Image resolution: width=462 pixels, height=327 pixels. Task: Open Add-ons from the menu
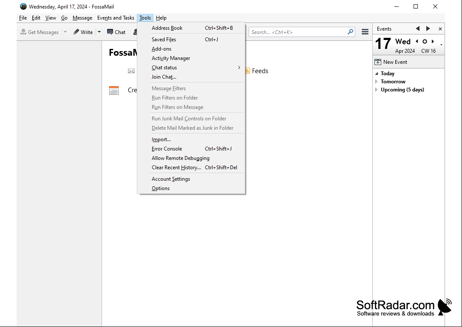click(191, 49)
